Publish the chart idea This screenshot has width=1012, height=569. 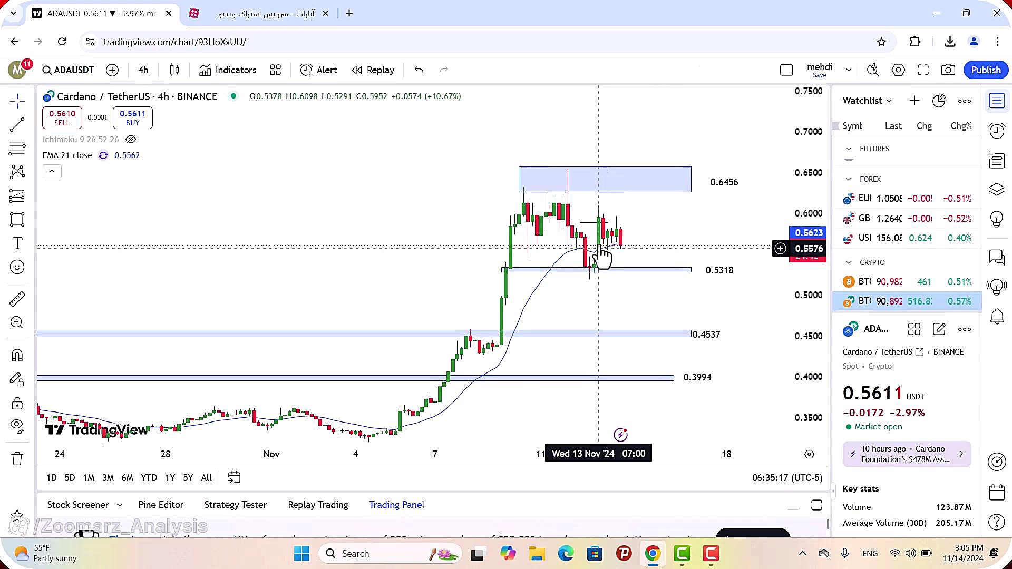point(986,70)
